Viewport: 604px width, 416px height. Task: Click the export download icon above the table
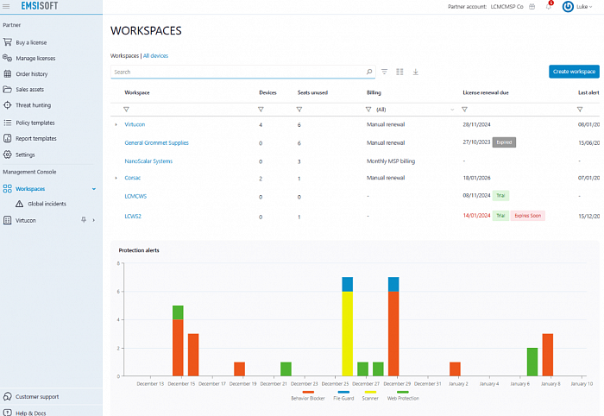[x=416, y=72]
